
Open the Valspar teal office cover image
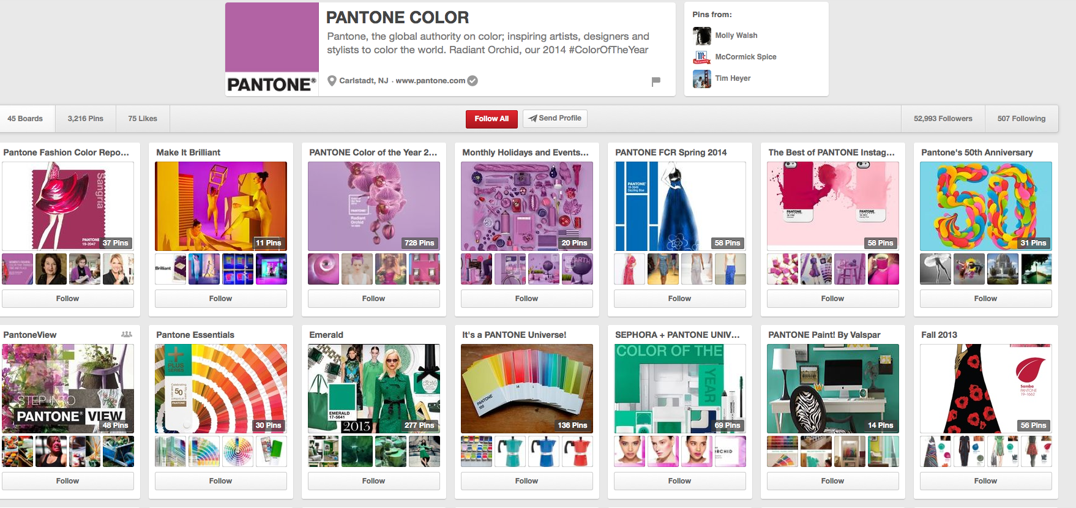coord(833,389)
